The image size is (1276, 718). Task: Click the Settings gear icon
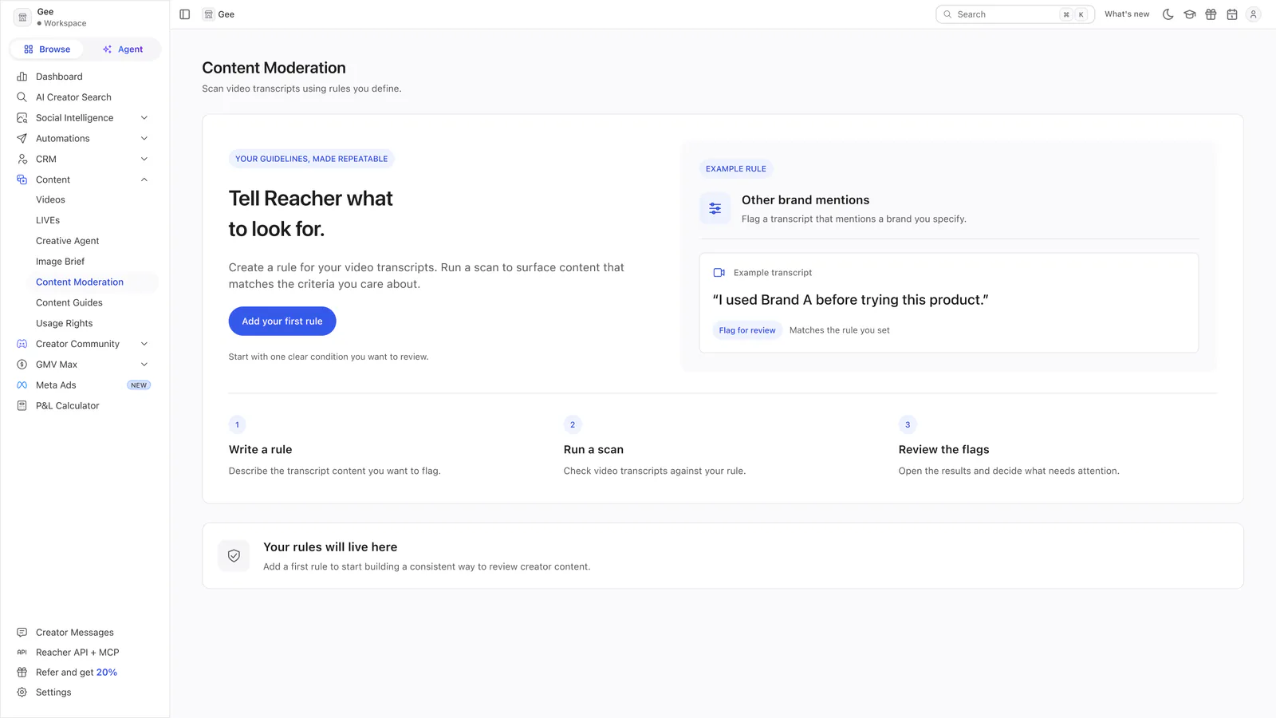click(22, 692)
